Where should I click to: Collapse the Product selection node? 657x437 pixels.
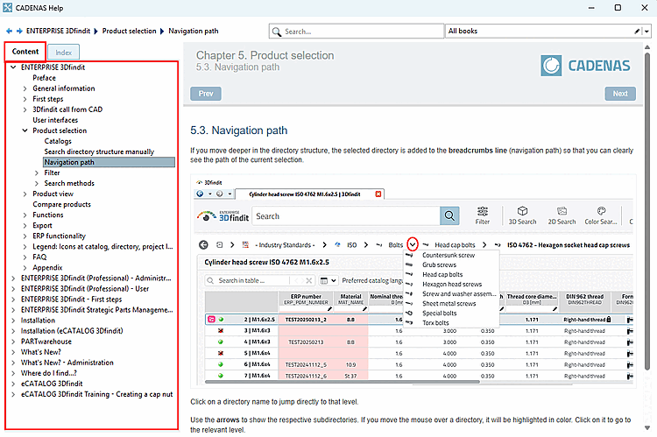[x=25, y=130]
